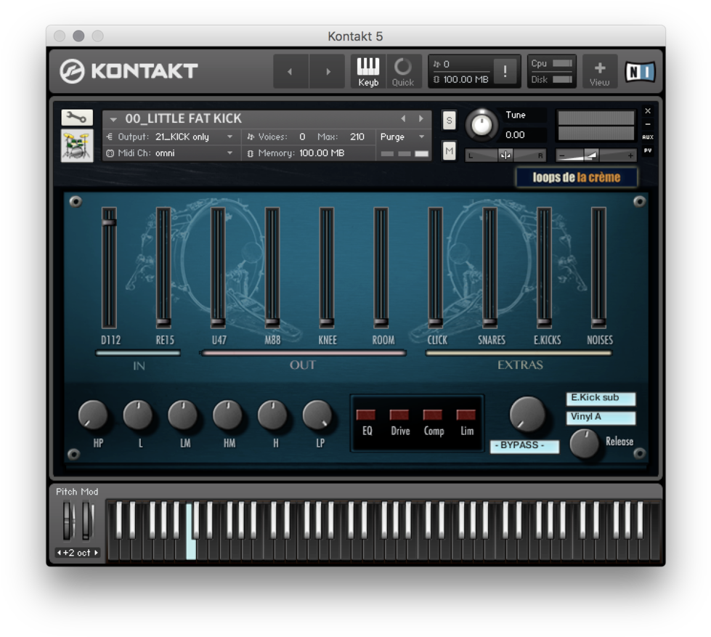Click the HM band EQ knob
This screenshot has width=711, height=637.
(227, 415)
